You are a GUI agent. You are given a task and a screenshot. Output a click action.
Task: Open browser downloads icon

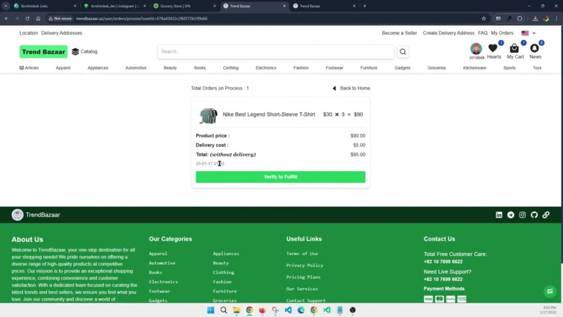click(535, 19)
